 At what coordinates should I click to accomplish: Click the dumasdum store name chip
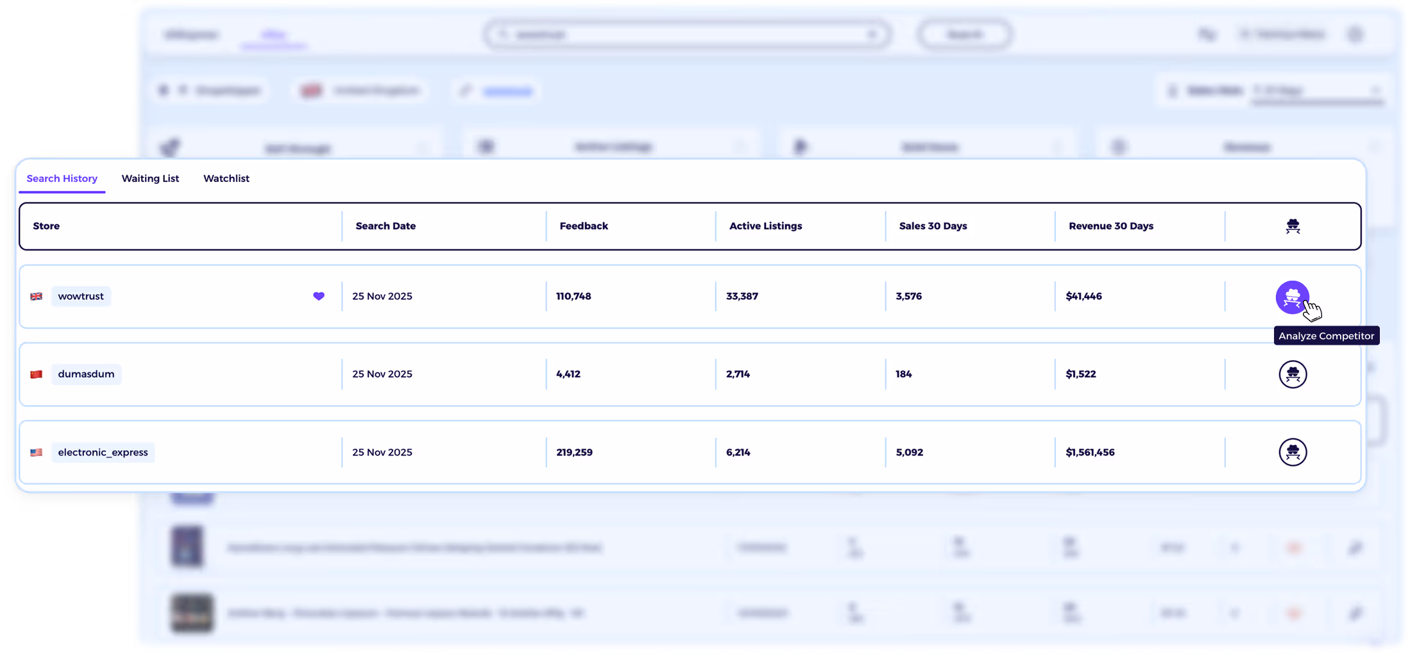click(x=86, y=374)
